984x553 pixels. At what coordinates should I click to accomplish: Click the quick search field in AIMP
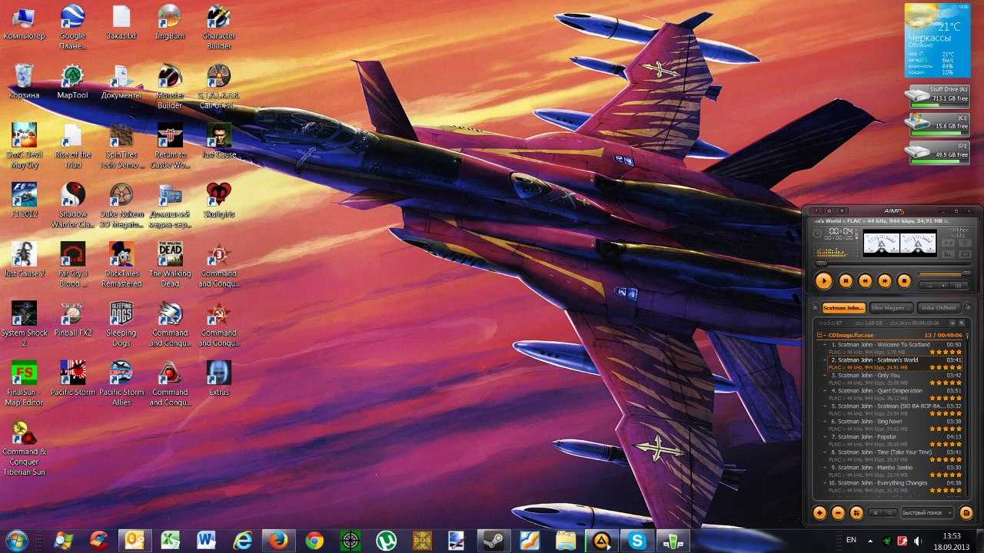(x=927, y=512)
